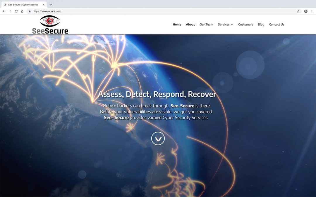The image size is (316, 197).
Task: Open the browser profile account icon
Action: [x=306, y=11]
